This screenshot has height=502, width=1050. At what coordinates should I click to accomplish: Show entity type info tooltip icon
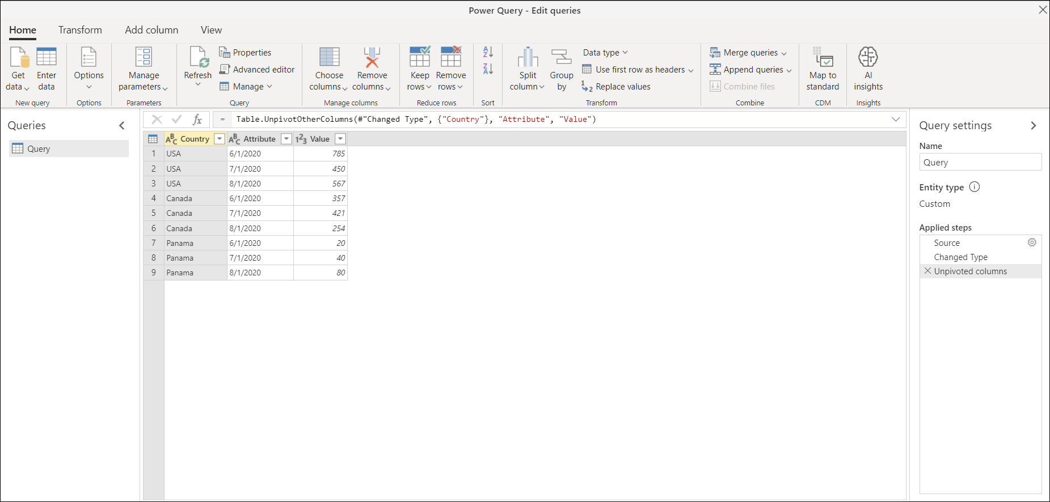pyautogui.click(x=975, y=187)
